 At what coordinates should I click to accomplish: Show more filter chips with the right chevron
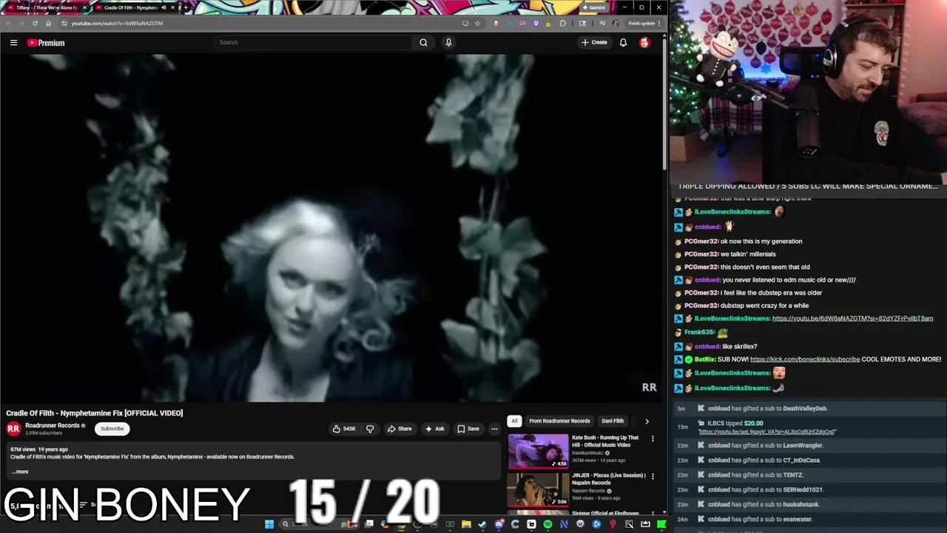point(647,421)
